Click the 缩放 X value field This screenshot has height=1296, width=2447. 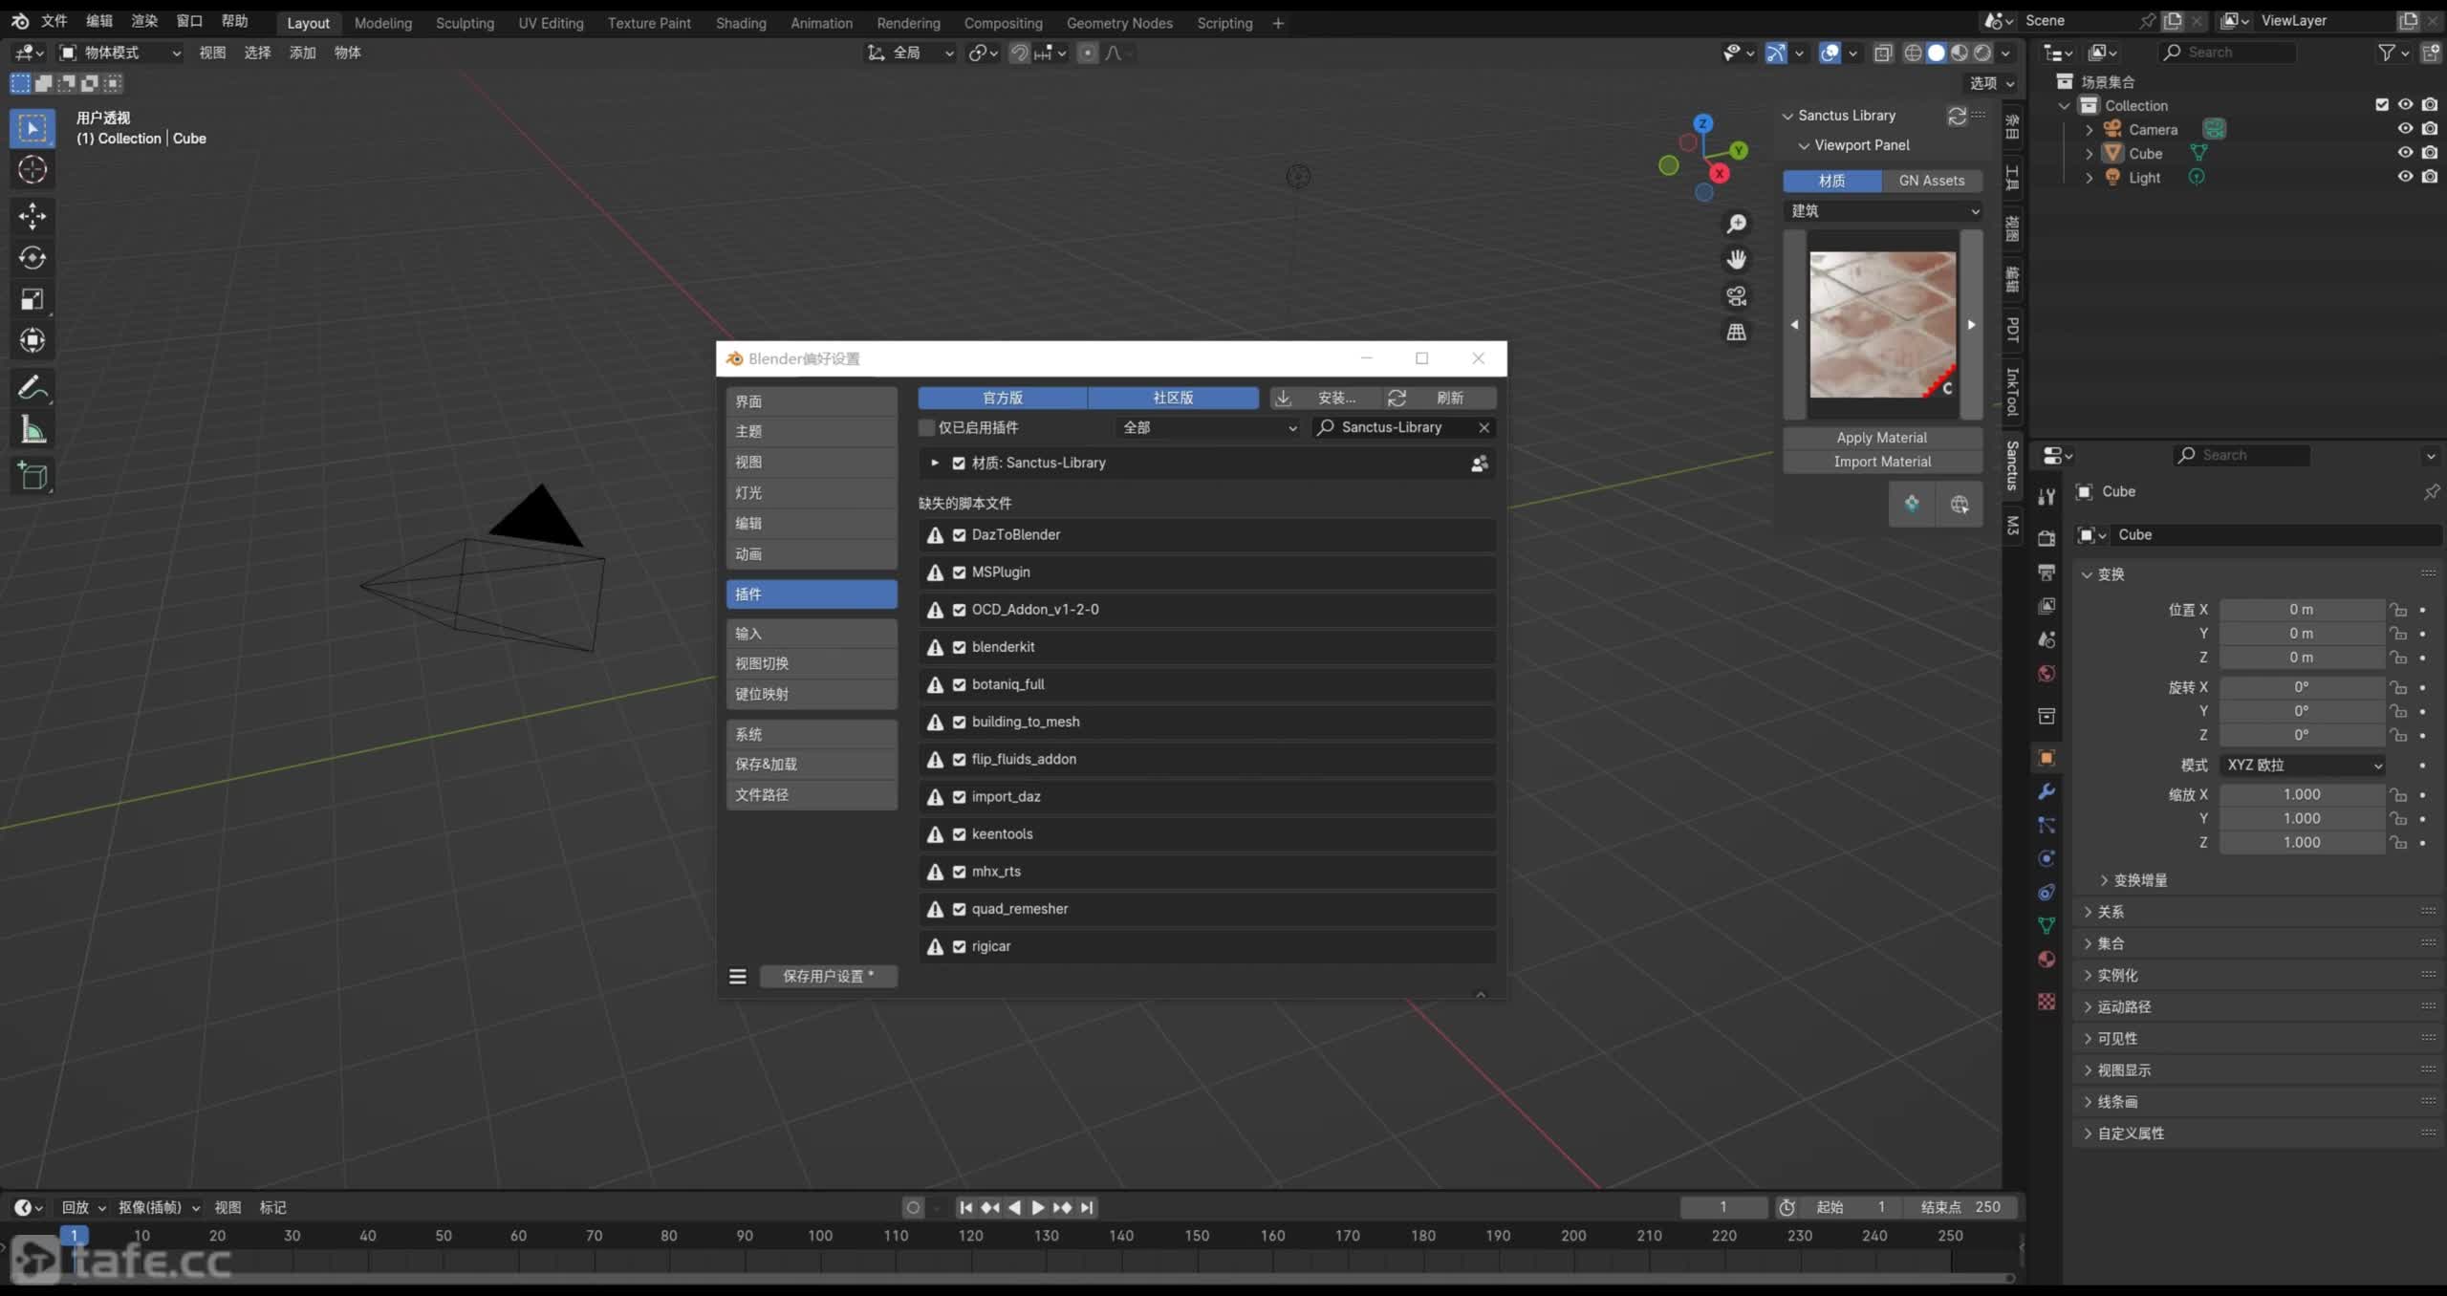pyautogui.click(x=2302, y=794)
